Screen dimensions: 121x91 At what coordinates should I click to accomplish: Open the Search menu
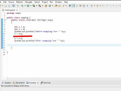[37, 2]
